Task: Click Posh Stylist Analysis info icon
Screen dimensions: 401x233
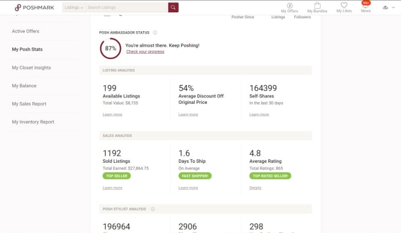Action: coord(153,209)
